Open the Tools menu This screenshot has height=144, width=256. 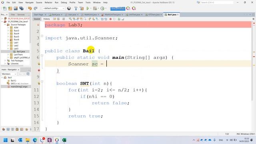pos(88,2)
